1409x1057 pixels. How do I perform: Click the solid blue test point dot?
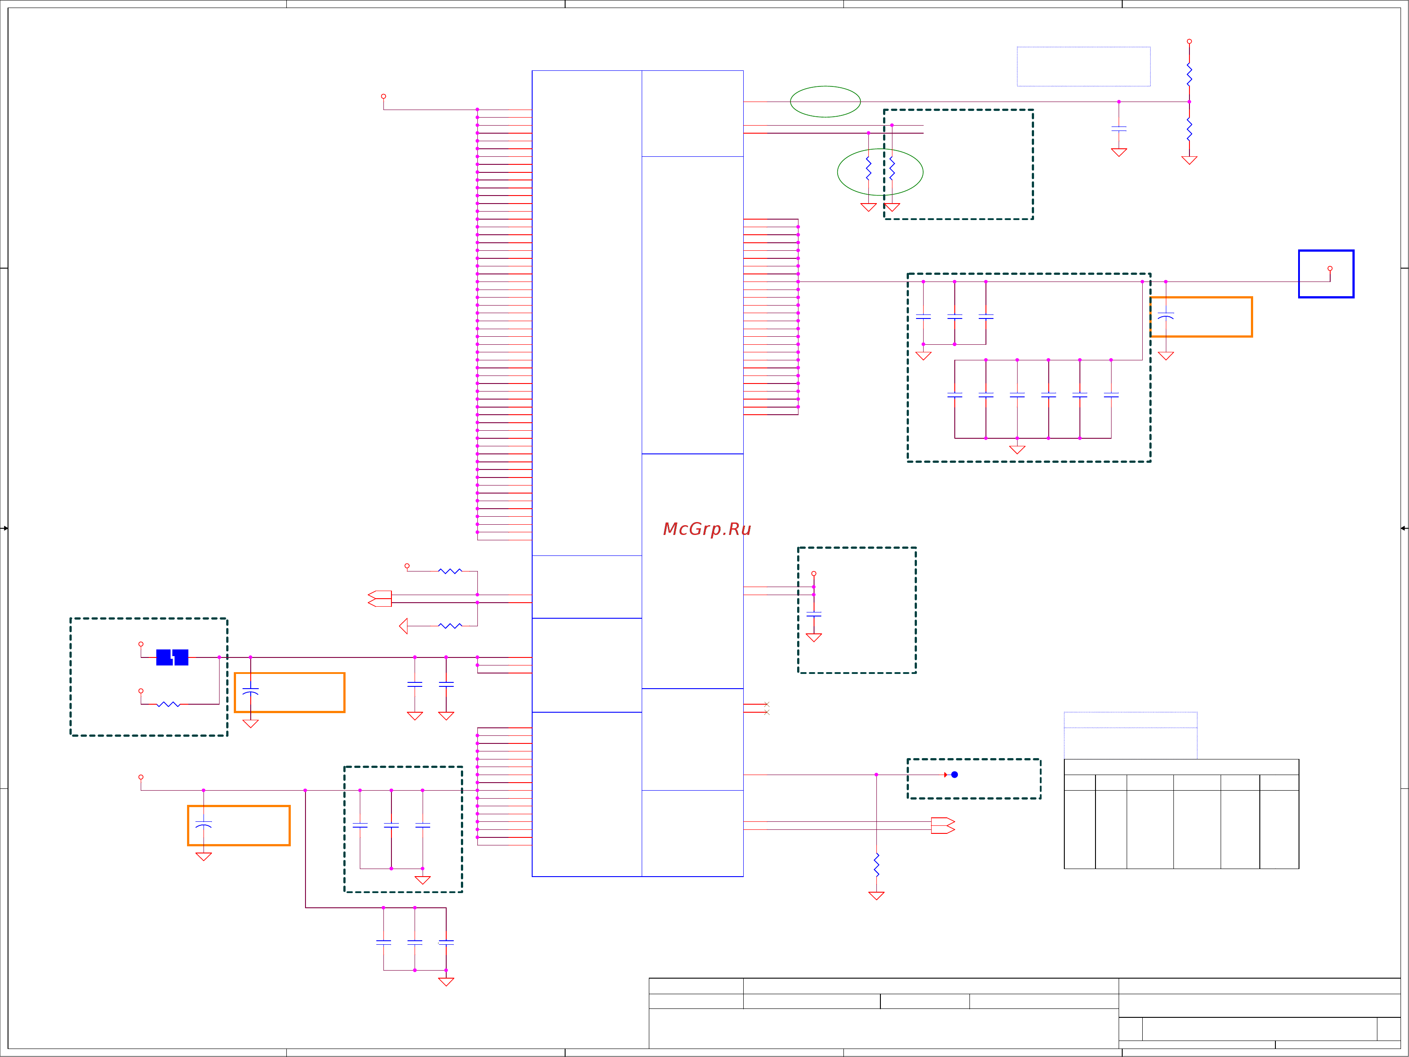[x=954, y=775]
